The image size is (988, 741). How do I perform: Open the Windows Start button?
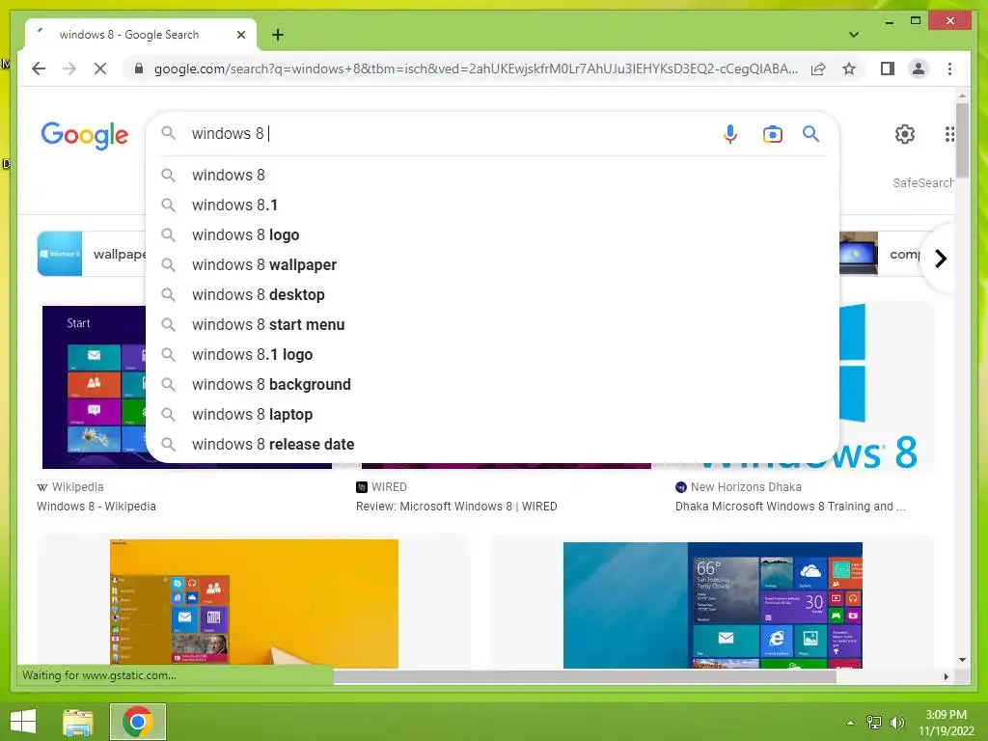[x=23, y=722]
